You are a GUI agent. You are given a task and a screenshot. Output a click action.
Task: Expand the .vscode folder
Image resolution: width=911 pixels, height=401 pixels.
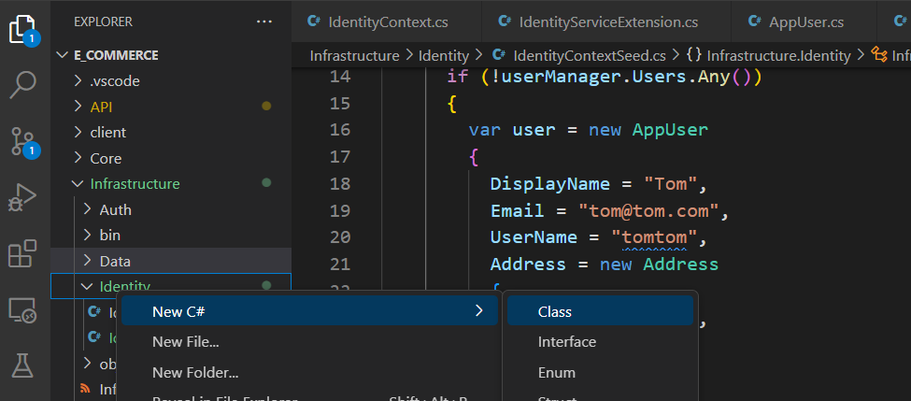point(78,80)
